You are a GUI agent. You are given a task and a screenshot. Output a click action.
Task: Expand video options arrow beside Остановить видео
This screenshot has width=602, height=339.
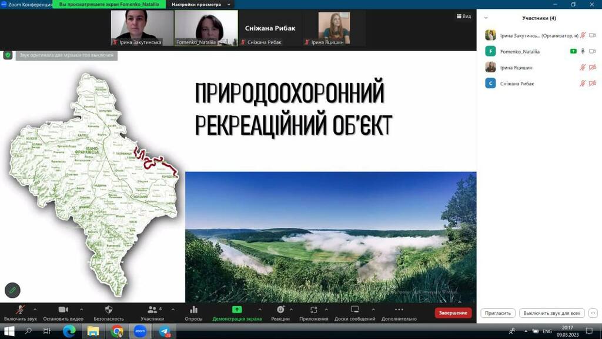pyautogui.click(x=81, y=309)
